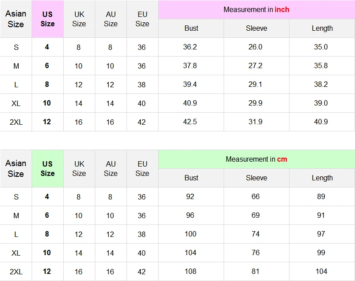Screen dimensions: 355x281
Task: Click the 31.9 sleeve measurement cell
Action: point(257,122)
